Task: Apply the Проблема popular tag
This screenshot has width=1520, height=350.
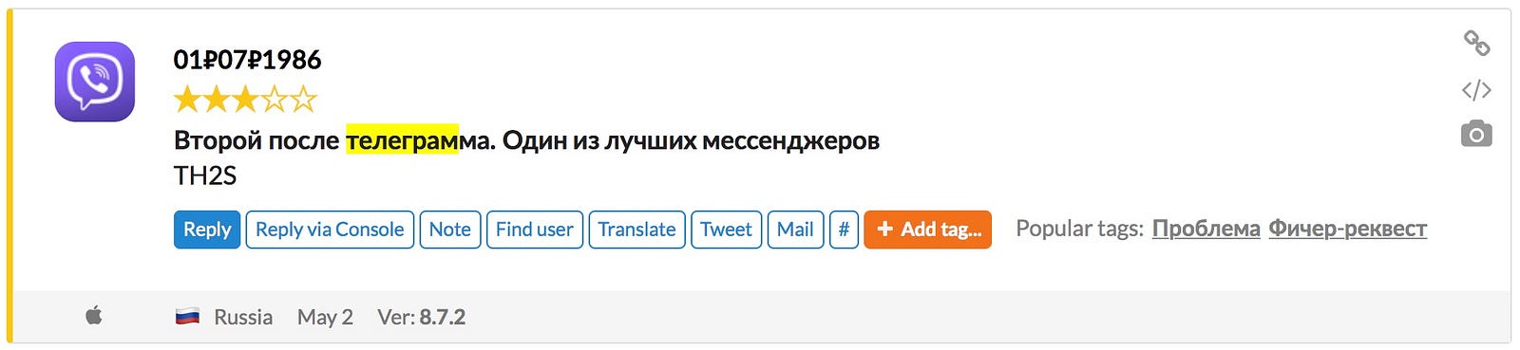Action: tap(1206, 229)
